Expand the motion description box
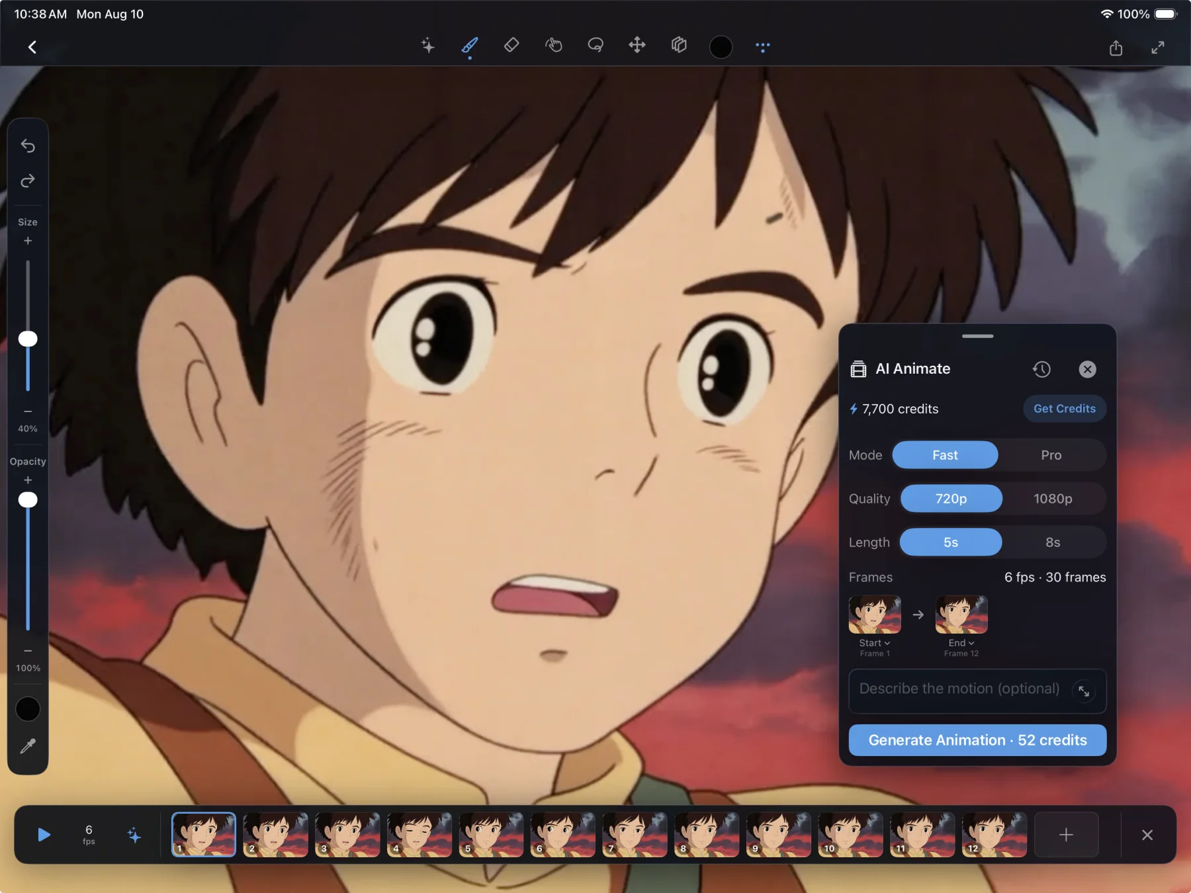Viewport: 1191px width, 893px height. [x=1084, y=691]
